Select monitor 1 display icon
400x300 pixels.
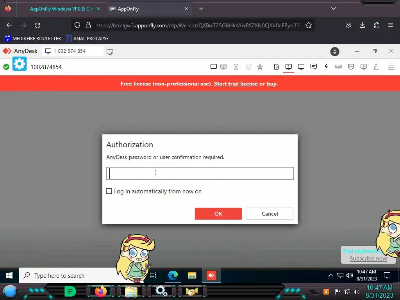289,67
